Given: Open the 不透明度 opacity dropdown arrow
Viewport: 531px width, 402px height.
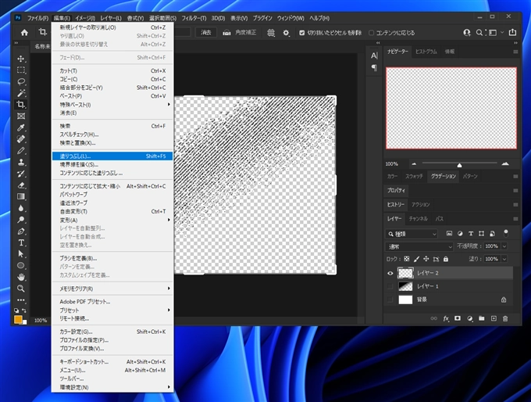Looking at the screenshot, I should (505, 246).
